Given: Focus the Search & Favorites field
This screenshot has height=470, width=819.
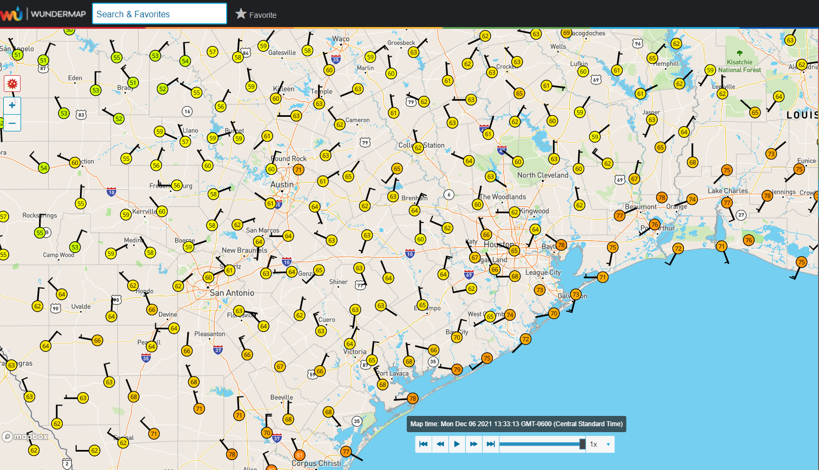Looking at the screenshot, I should click(x=160, y=14).
